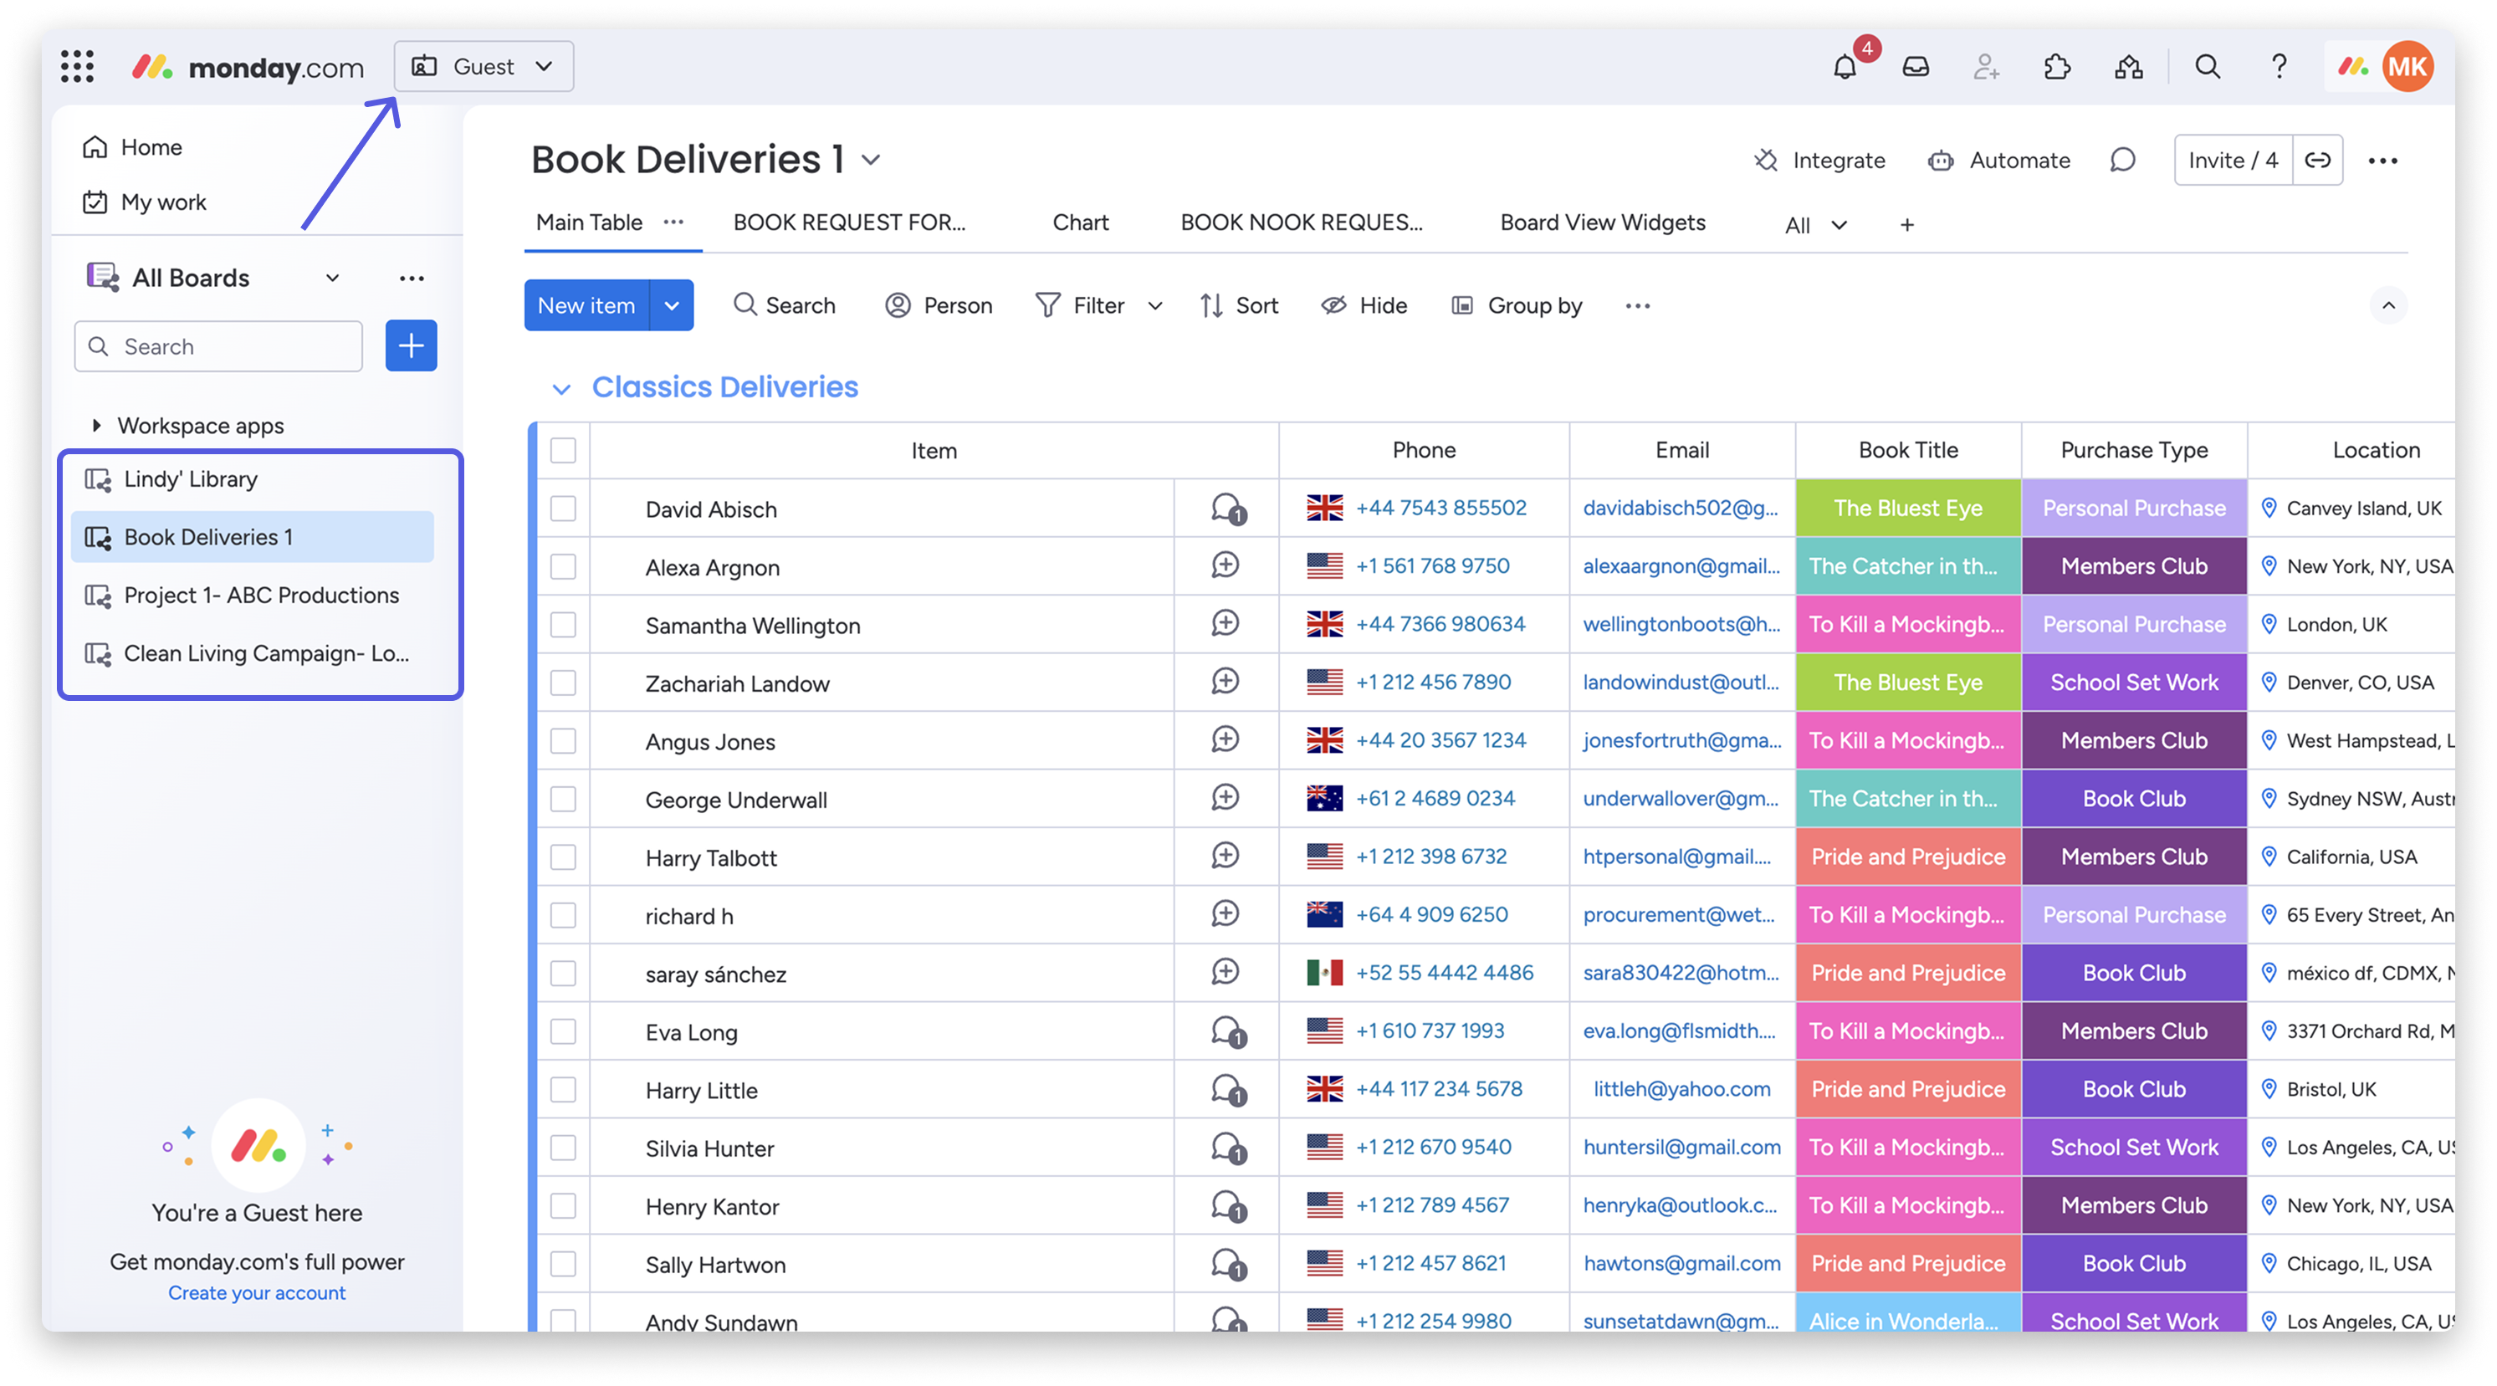Click The Bluest Eye green label for David
The height and width of the screenshot is (1386, 2497).
point(1907,508)
